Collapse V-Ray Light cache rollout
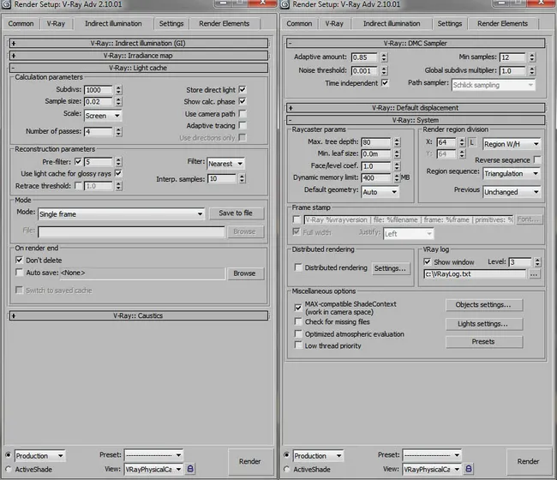Screen dimensions: 557x480 (x=139, y=68)
